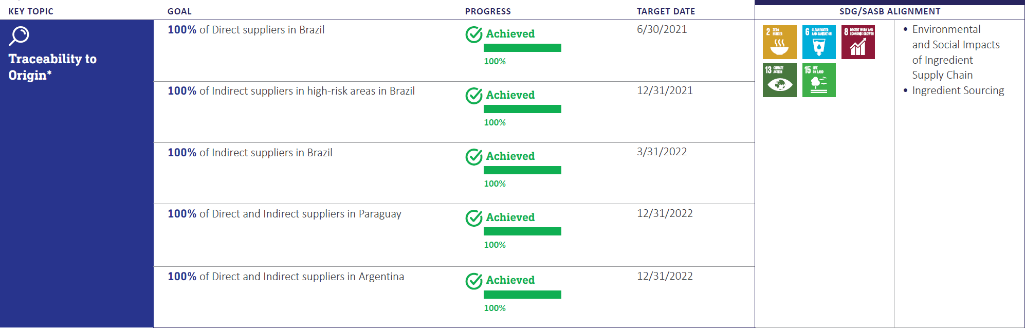Click the PROGRESS column header
The width and height of the screenshot is (1025, 328).
coord(488,11)
